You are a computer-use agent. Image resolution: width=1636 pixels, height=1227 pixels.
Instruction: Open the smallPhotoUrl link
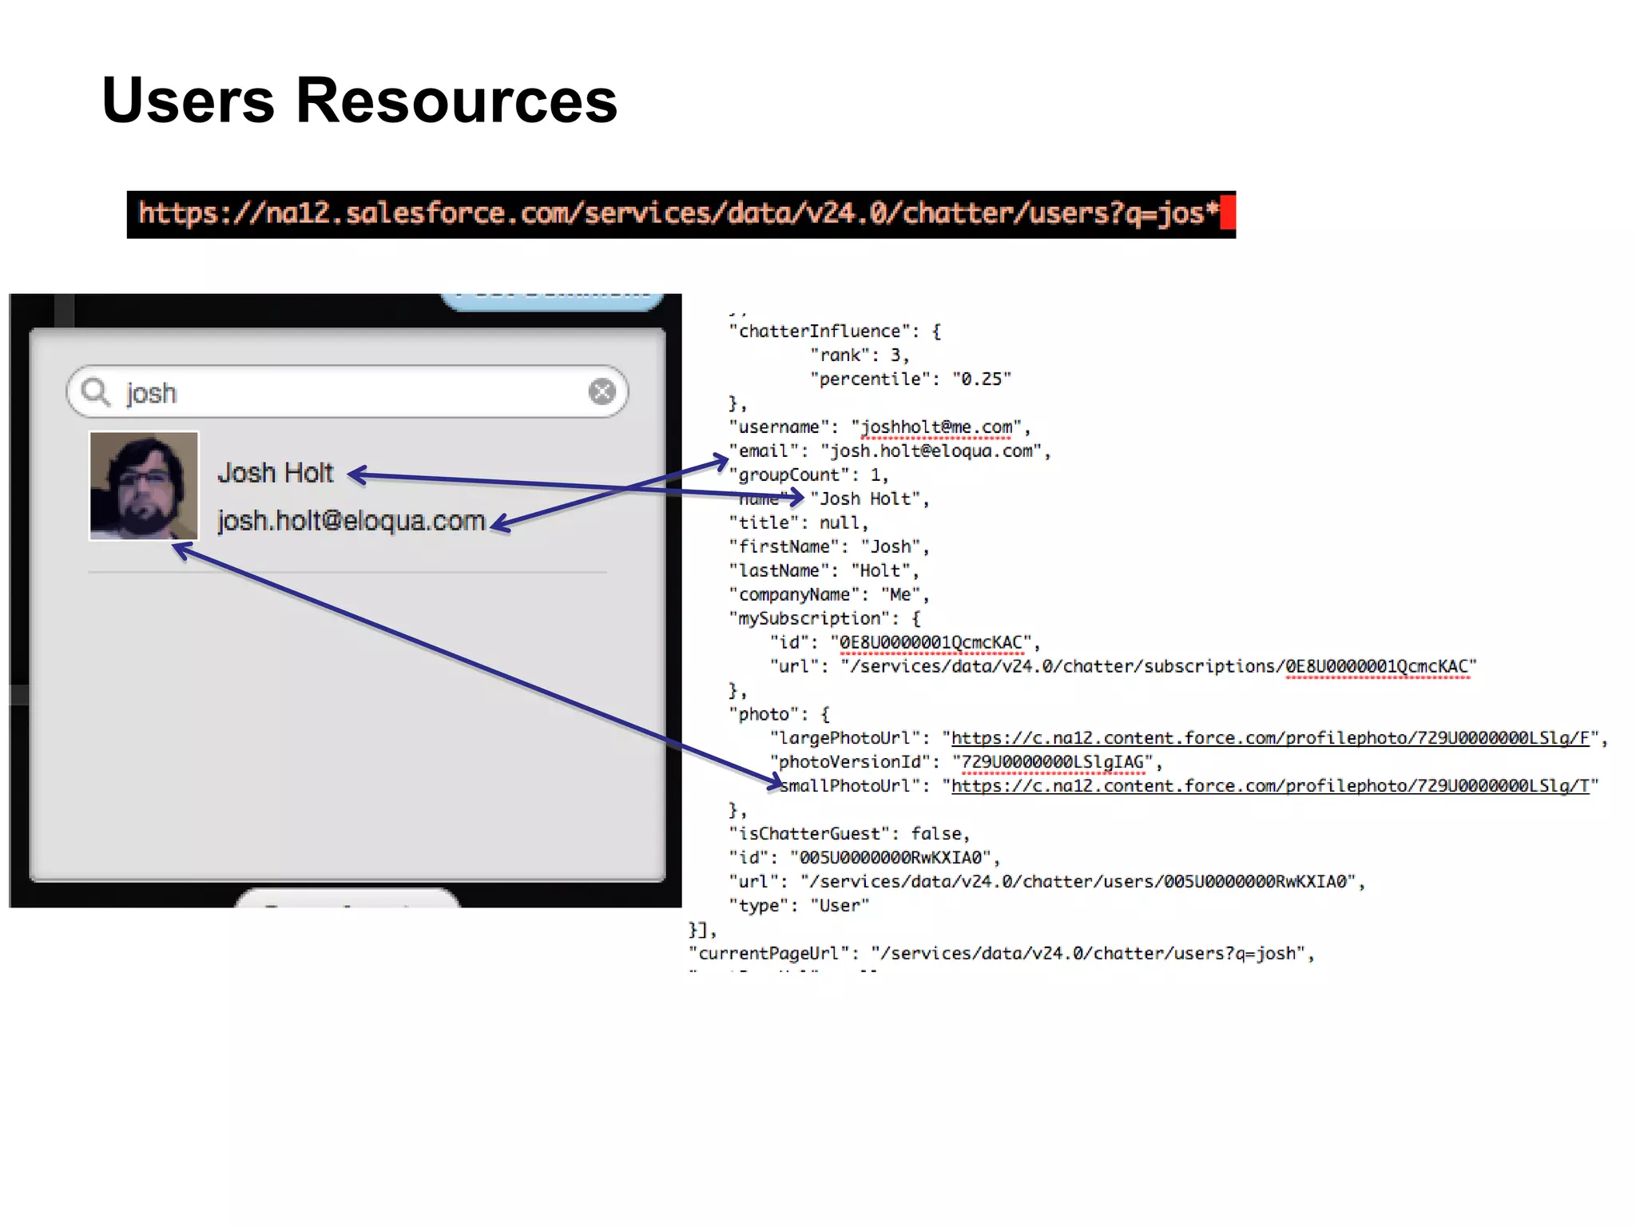(1270, 786)
